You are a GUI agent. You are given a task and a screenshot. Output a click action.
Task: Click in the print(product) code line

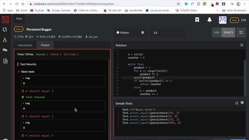144,77
